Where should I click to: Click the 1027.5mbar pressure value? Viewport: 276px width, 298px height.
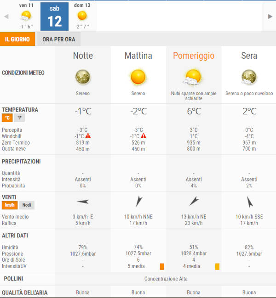pyautogui.click(x=138, y=253)
